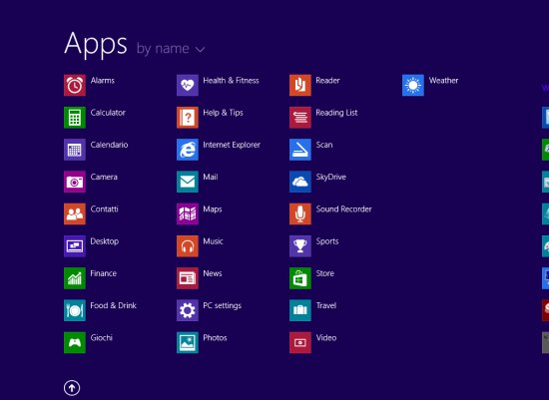Click the 'Weather' label text
The image size is (549, 400).
443,81
